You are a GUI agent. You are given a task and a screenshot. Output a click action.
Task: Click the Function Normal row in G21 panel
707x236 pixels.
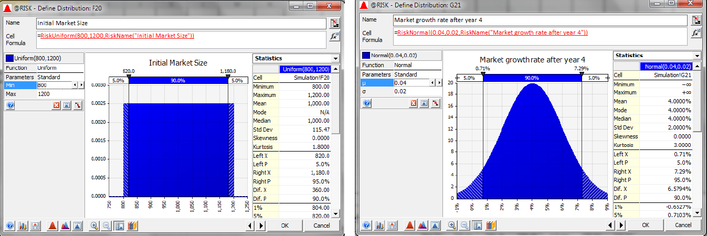point(416,66)
